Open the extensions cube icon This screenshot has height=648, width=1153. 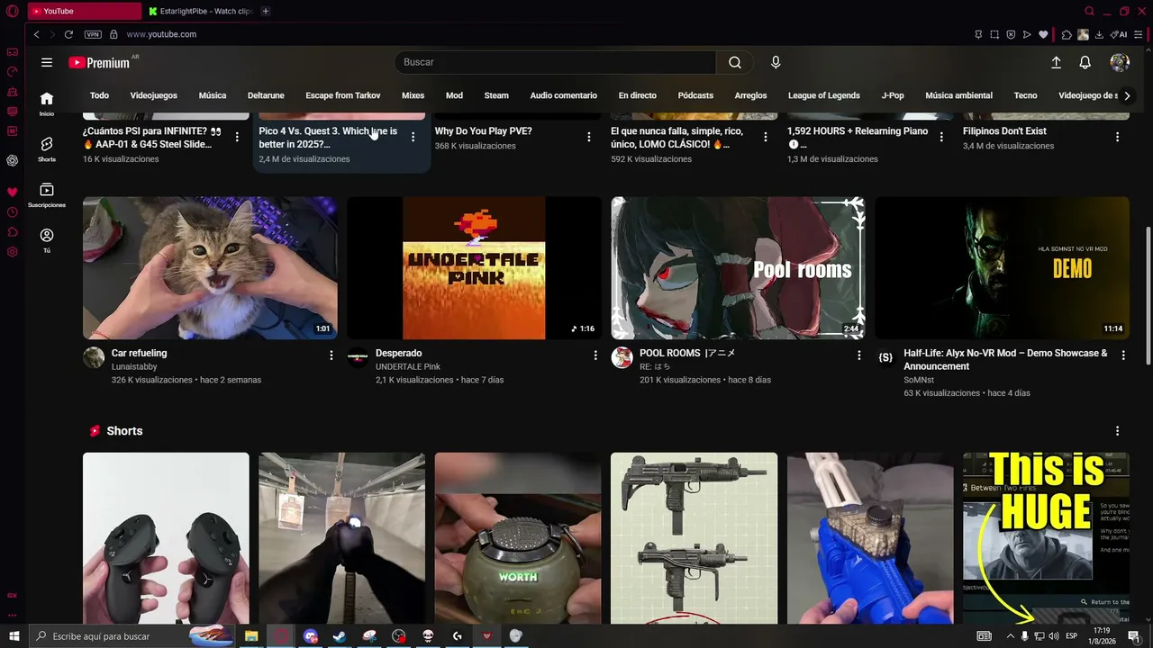click(x=1067, y=34)
